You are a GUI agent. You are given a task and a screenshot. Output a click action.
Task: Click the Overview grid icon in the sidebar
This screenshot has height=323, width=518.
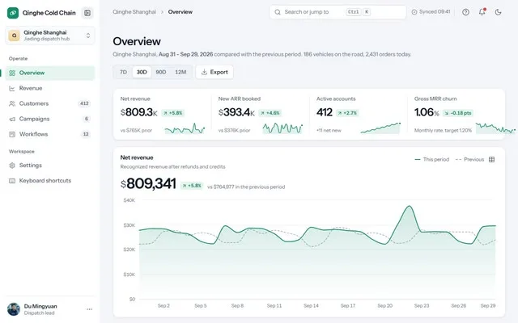point(12,73)
